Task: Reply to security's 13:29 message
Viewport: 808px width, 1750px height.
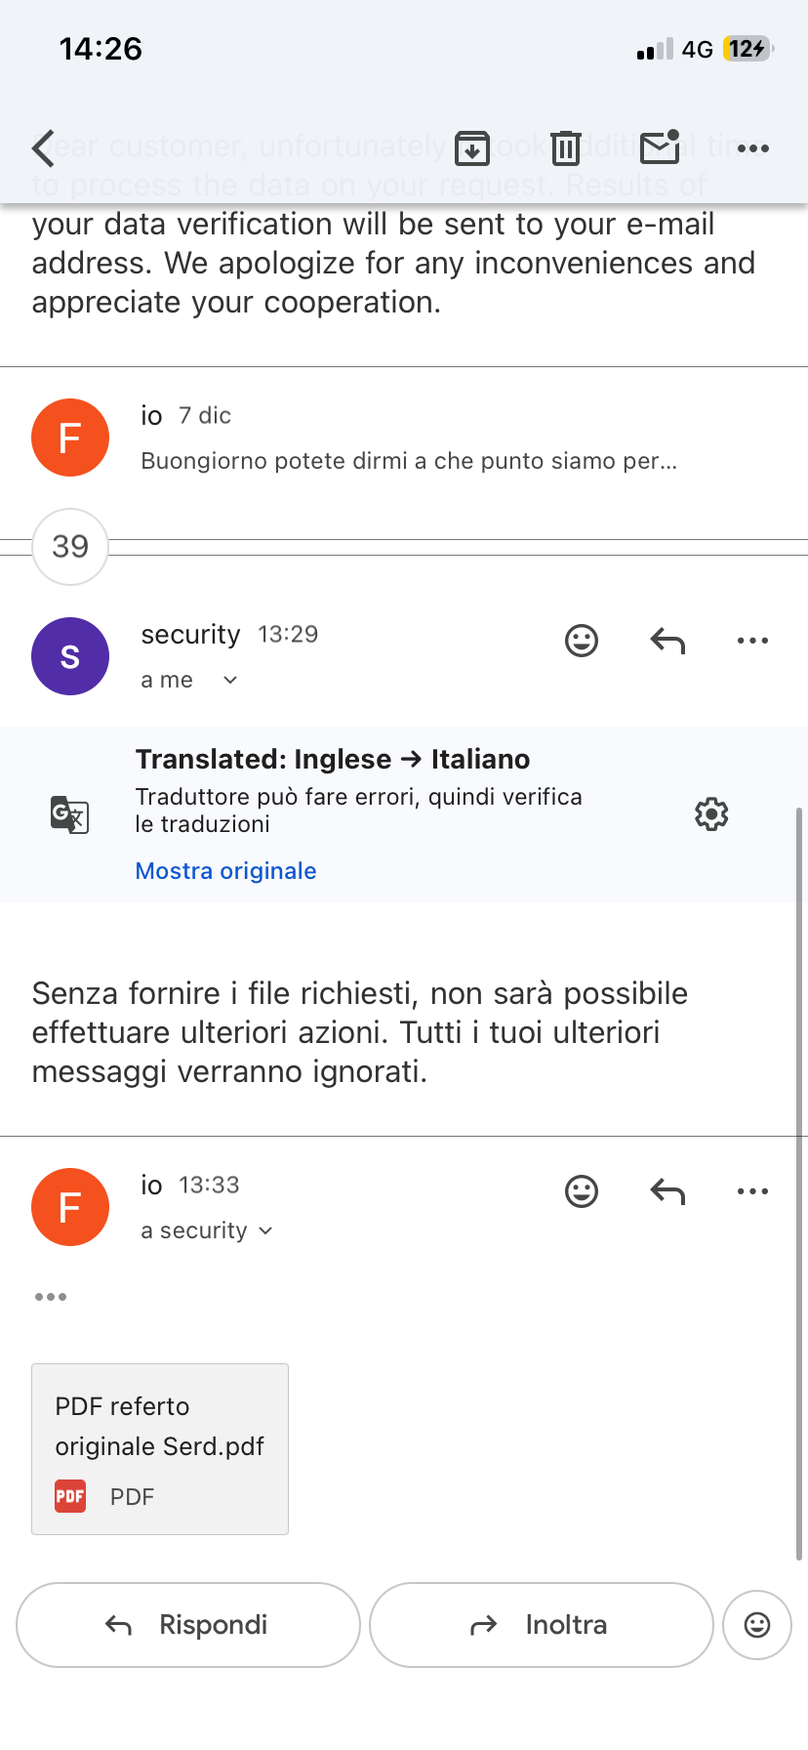Action: point(667,641)
